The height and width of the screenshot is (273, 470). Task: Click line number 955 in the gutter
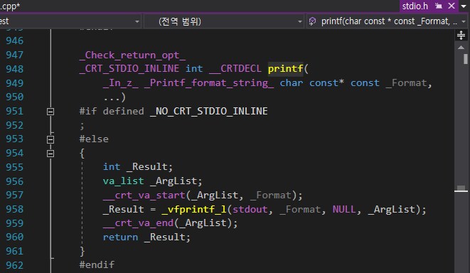pyautogui.click(x=14, y=167)
